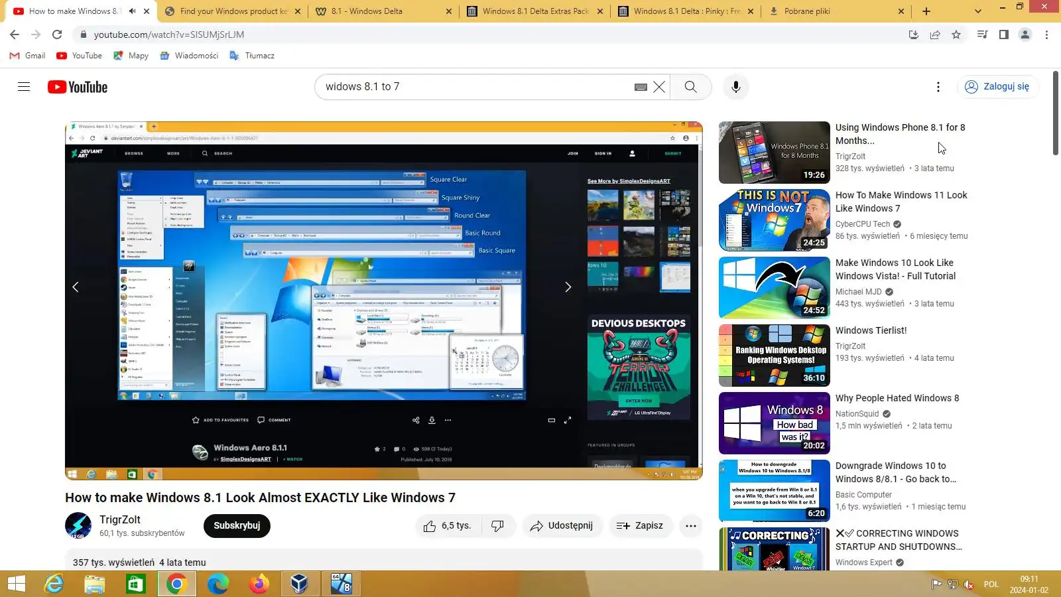Open 'Make Windows 10 Look Like Windows Vista' video
The height and width of the screenshot is (597, 1061).
pos(895,269)
